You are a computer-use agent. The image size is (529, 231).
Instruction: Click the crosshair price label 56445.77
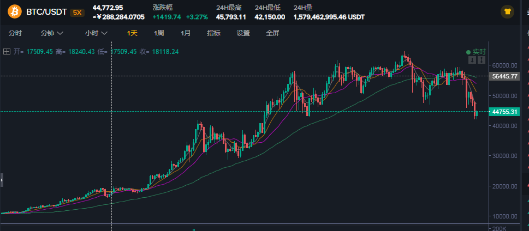click(x=504, y=76)
